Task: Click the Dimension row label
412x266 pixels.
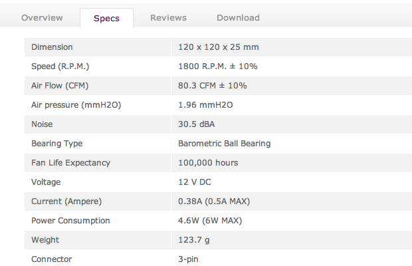Action: (52, 47)
